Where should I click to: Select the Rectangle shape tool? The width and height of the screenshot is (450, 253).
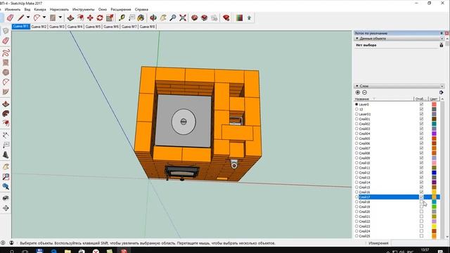53,18
